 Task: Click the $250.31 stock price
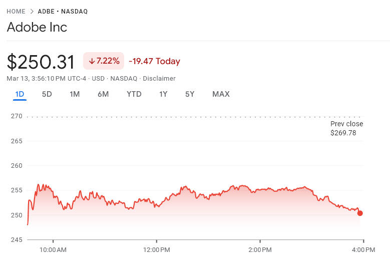41,62
